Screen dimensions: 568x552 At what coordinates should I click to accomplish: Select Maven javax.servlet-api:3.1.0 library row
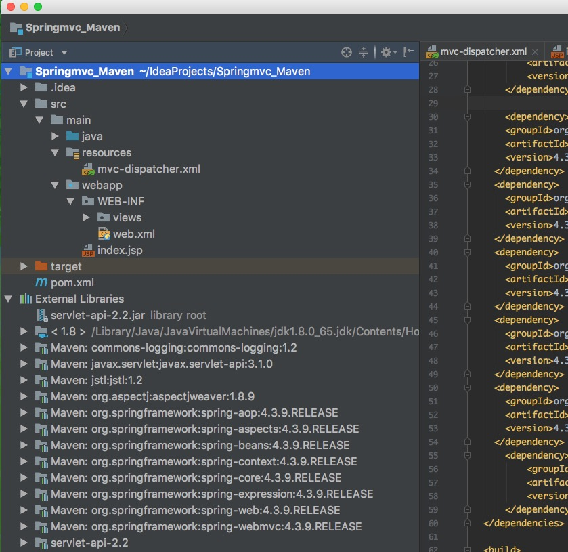pyautogui.click(x=210, y=364)
